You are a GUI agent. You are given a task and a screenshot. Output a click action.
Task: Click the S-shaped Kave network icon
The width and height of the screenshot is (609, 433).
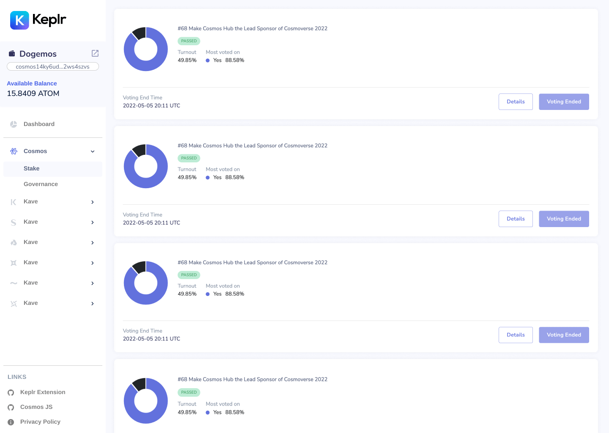point(13,222)
